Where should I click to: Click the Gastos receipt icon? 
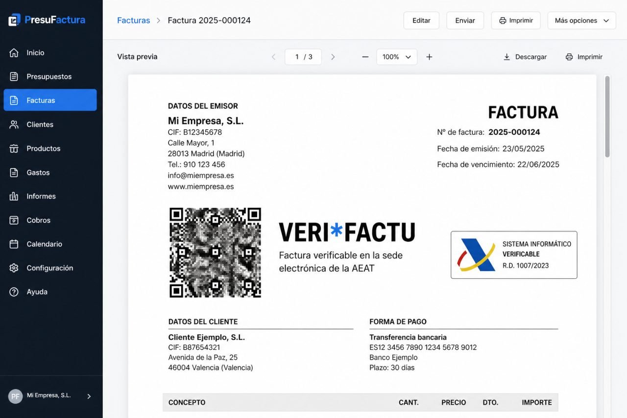coord(14,172)
